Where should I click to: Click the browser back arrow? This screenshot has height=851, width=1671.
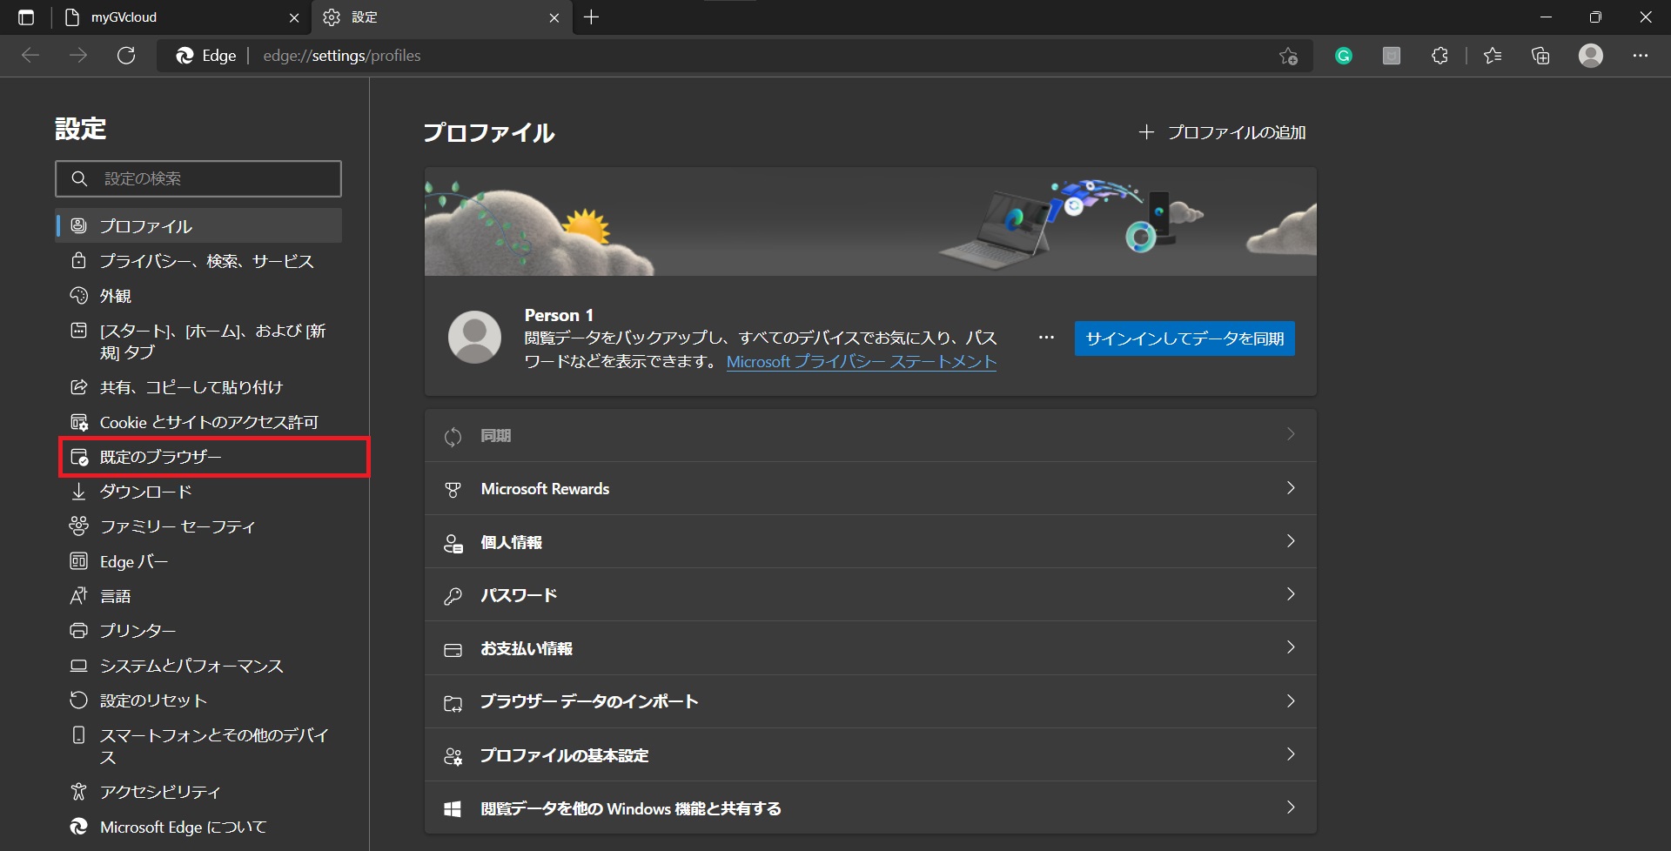pos(30,56)
